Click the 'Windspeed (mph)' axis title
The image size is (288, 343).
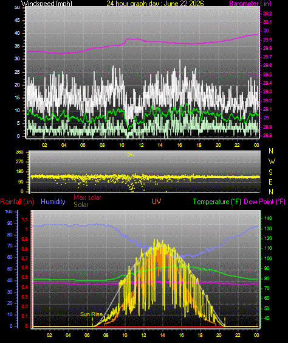coord(46,4)
